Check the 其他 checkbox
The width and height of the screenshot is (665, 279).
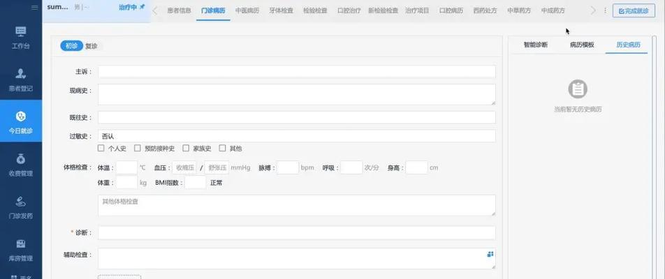click(x=222, y=148)
